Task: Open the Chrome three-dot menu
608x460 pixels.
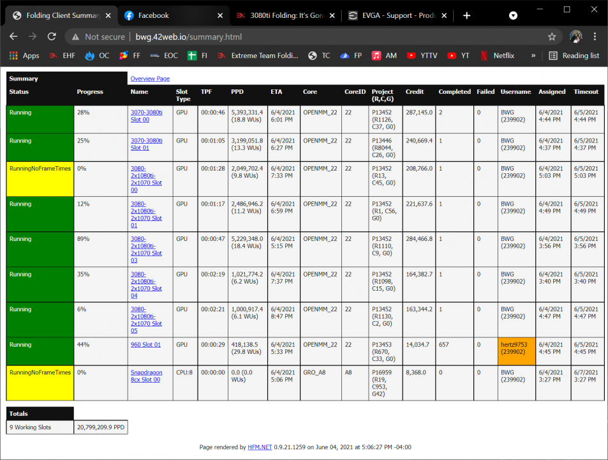Action: click(595, 37)
